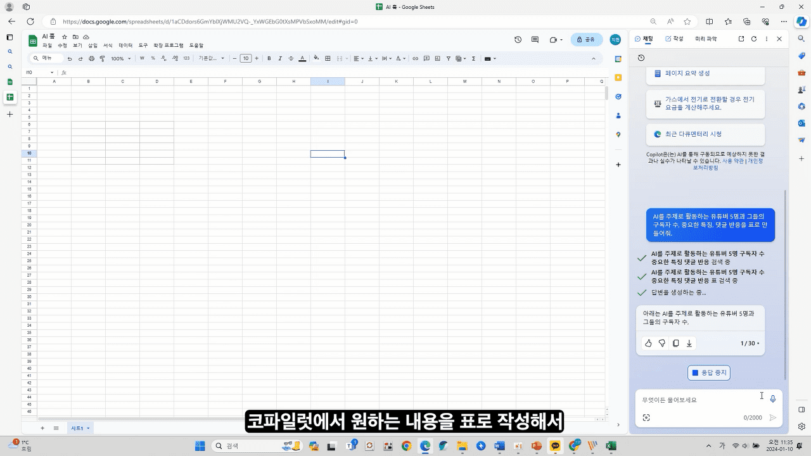This screenshot has width=811, height=456.
Task: Copy Copilot's response using copy icon
Action: click(x=675, y=343)
